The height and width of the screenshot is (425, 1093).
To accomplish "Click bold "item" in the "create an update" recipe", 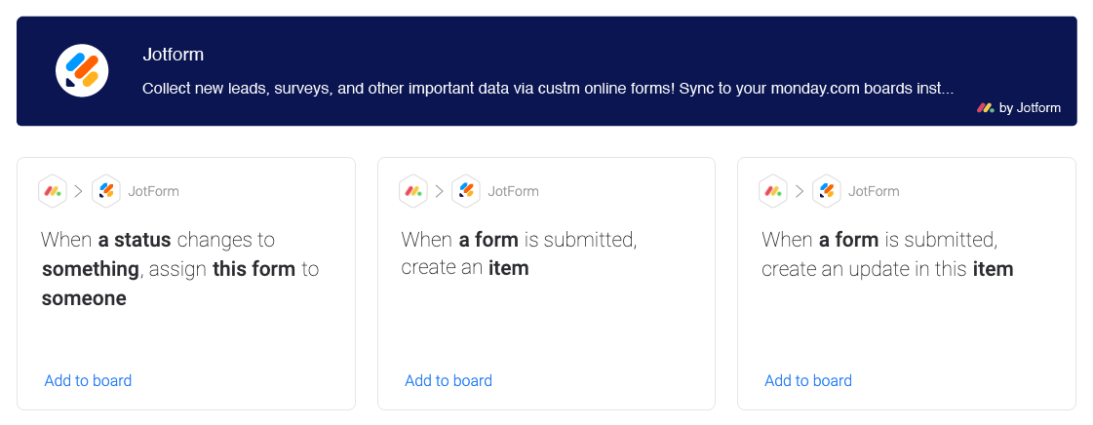I will tap(993, 269).
